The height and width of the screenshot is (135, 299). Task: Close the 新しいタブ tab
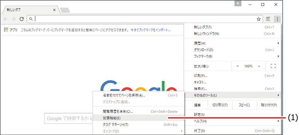54,10
